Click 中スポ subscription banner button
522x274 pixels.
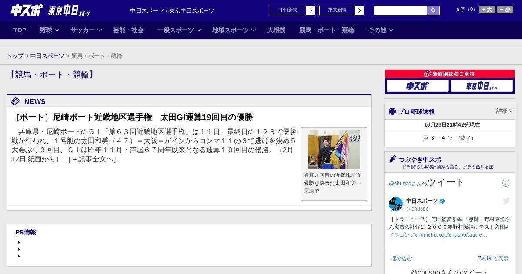[x=418, y=86]
